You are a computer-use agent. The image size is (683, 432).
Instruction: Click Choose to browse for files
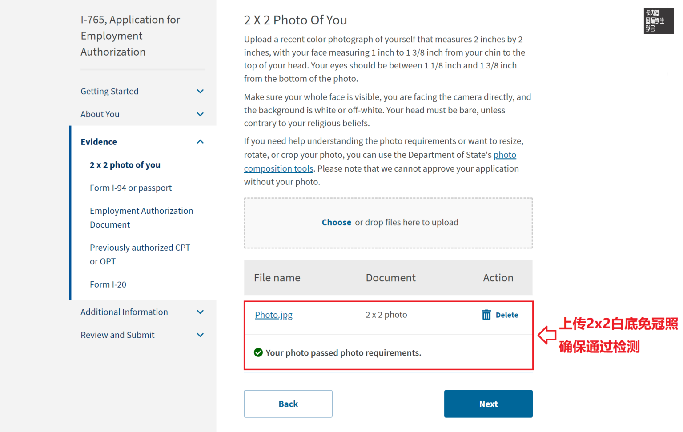(336, 223)
